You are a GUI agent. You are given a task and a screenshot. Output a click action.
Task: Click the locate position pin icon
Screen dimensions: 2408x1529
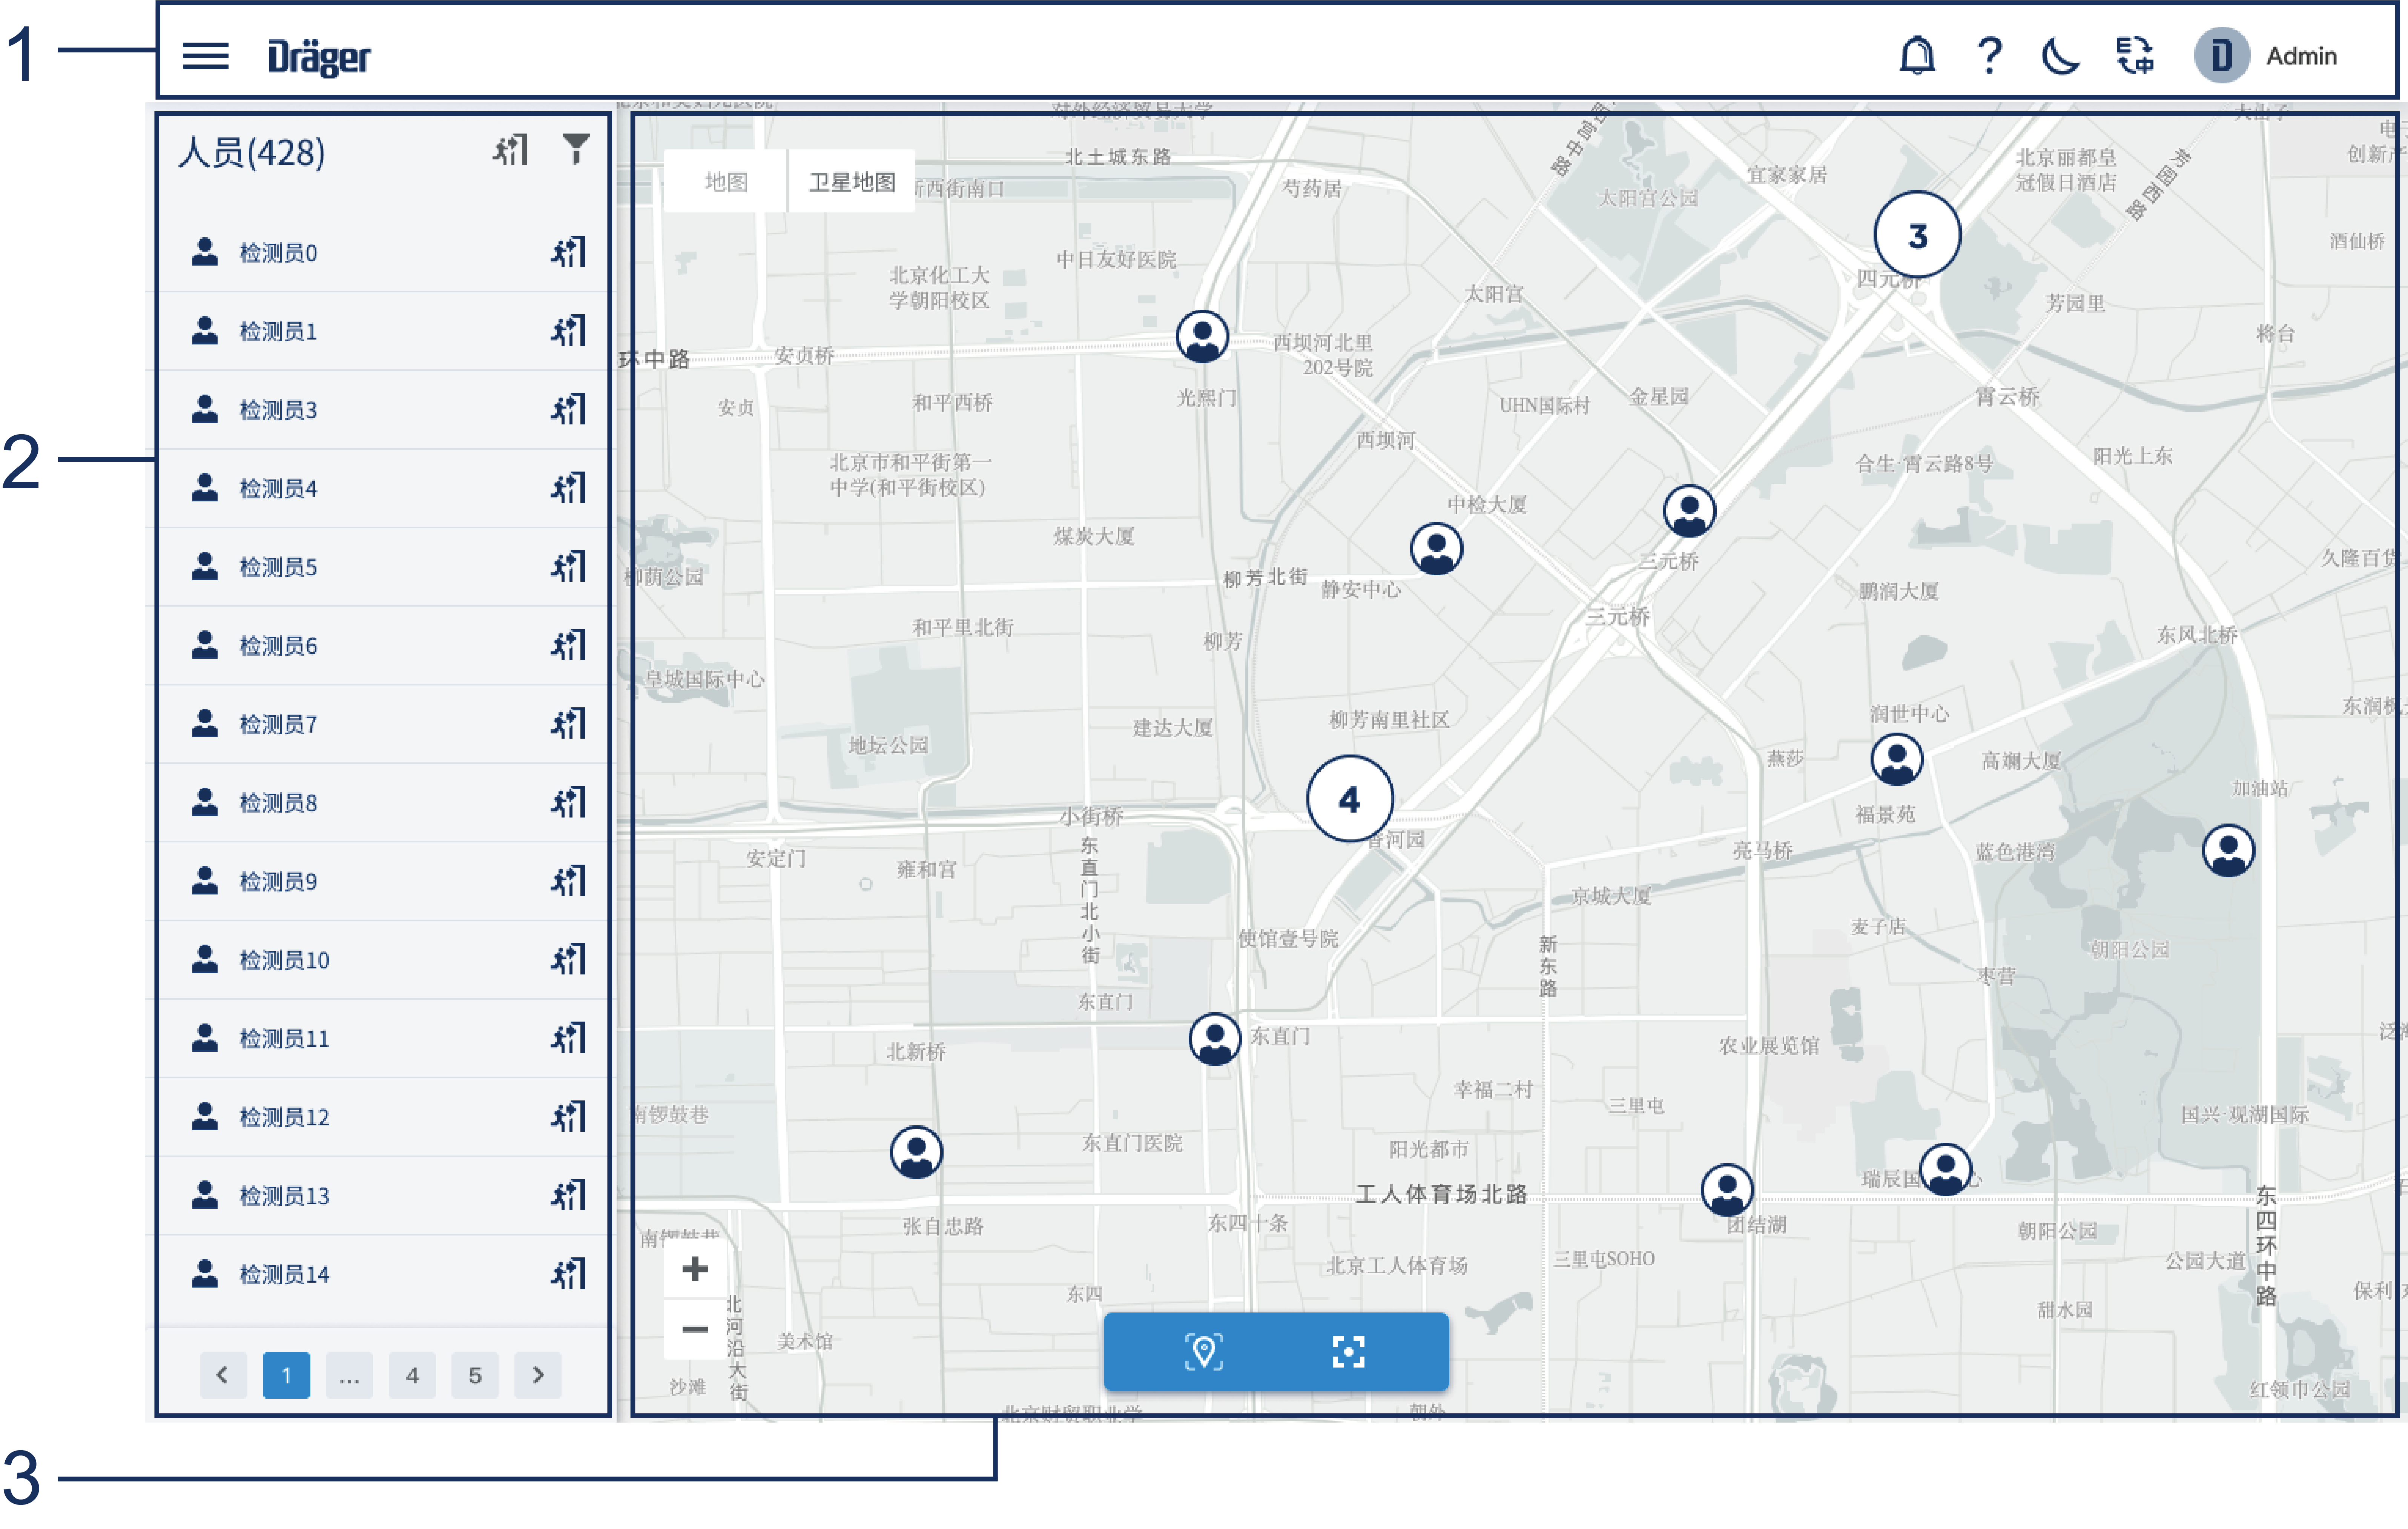tap(1204, 1352)
